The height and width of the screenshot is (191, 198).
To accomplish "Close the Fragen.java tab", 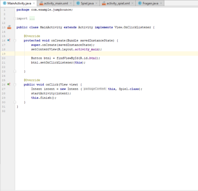I will coord(161,3).
